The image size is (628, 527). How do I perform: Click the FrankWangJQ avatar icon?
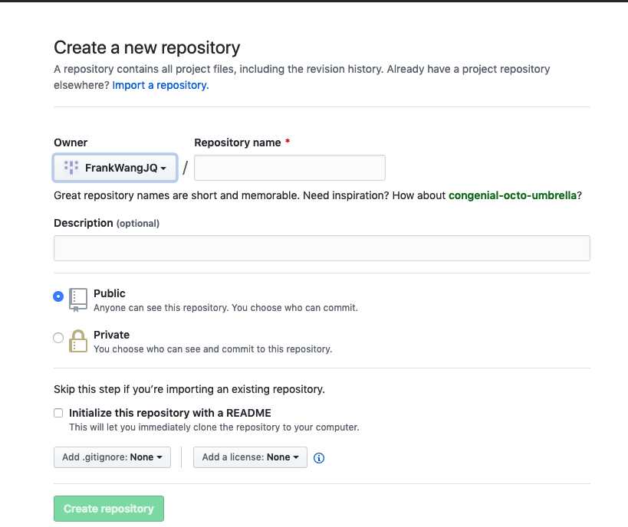pos(71,167)
